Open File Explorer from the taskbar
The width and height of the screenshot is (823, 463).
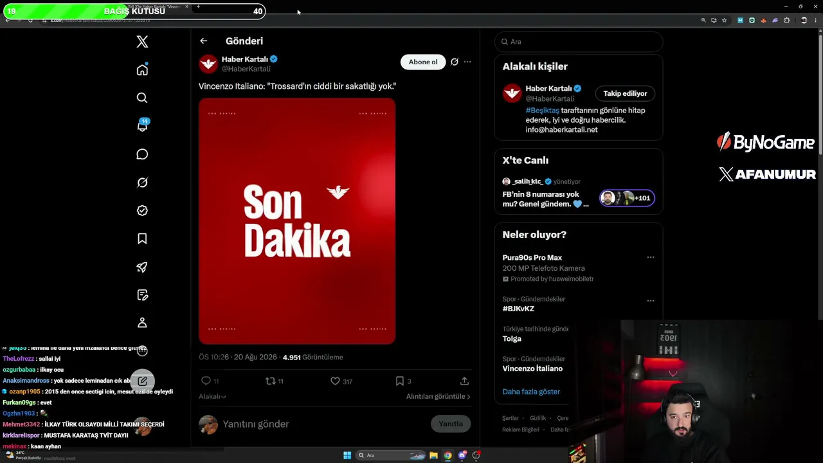coord(433,455)
